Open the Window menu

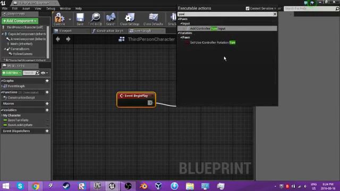65,8
